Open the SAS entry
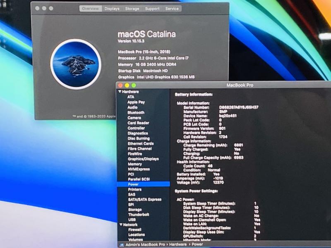The height and width of the screenshot is (248, 331). click(x=132, y=194)
